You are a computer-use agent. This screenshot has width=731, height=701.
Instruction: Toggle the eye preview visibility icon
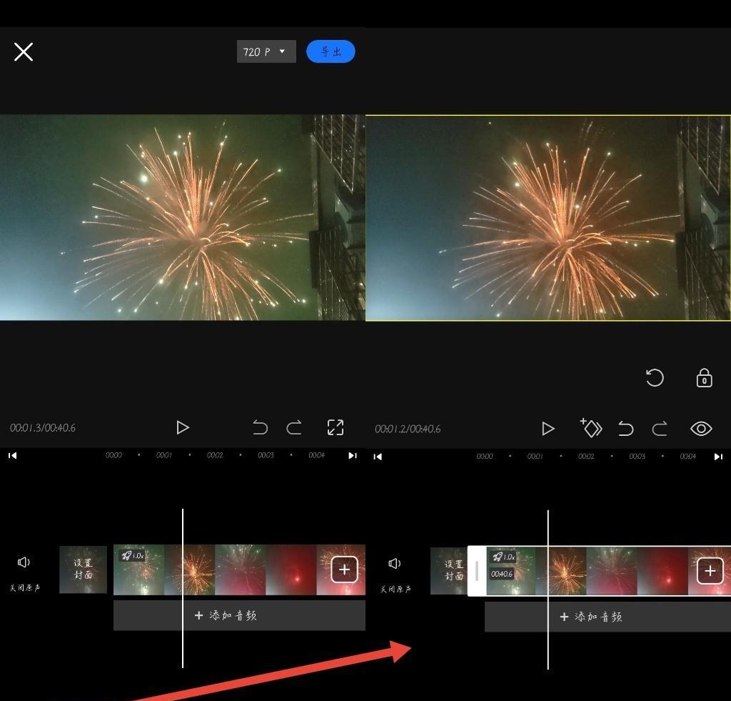point(701,428)
